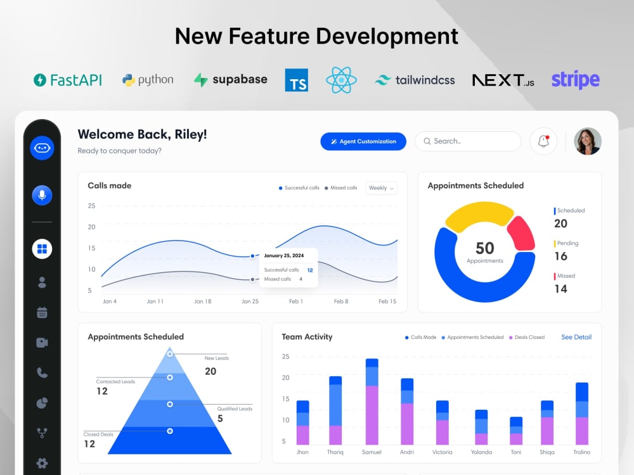Toggle the Missed calls legend
Image resolution: width=634 pixels, height=475 pixels.
click(x=341, y=188)
